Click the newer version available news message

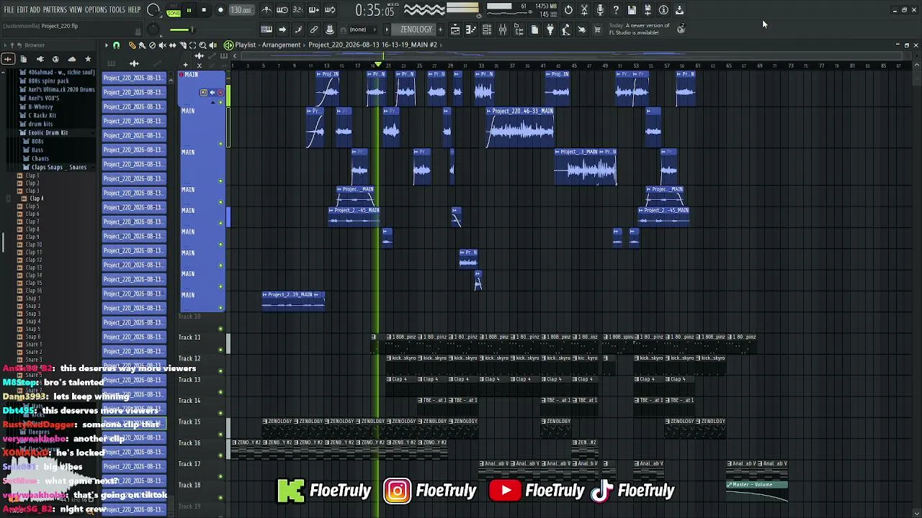pos(639,29)
